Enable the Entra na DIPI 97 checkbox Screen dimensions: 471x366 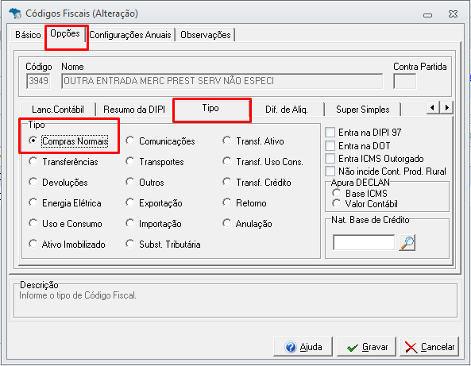330,132
